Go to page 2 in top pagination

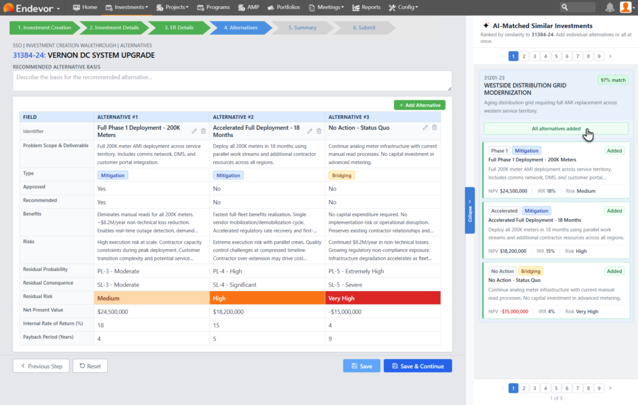pyautogui.click(x=524, y=56)
